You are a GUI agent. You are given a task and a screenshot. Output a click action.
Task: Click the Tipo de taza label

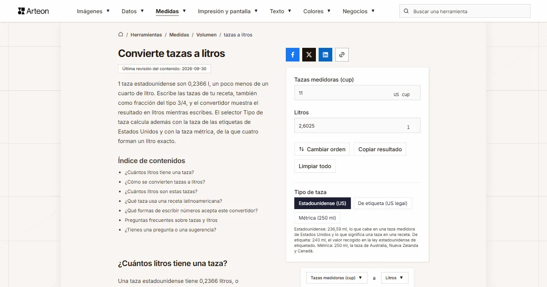coord(310,192)
